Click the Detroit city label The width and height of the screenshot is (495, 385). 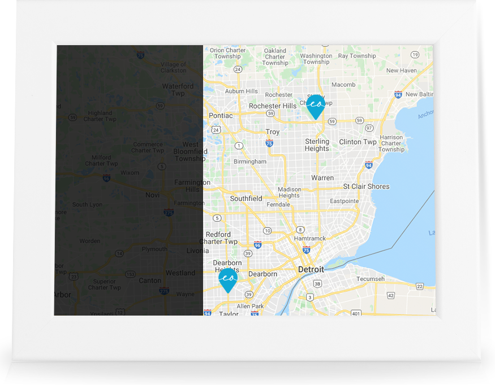tap(311, 269)
